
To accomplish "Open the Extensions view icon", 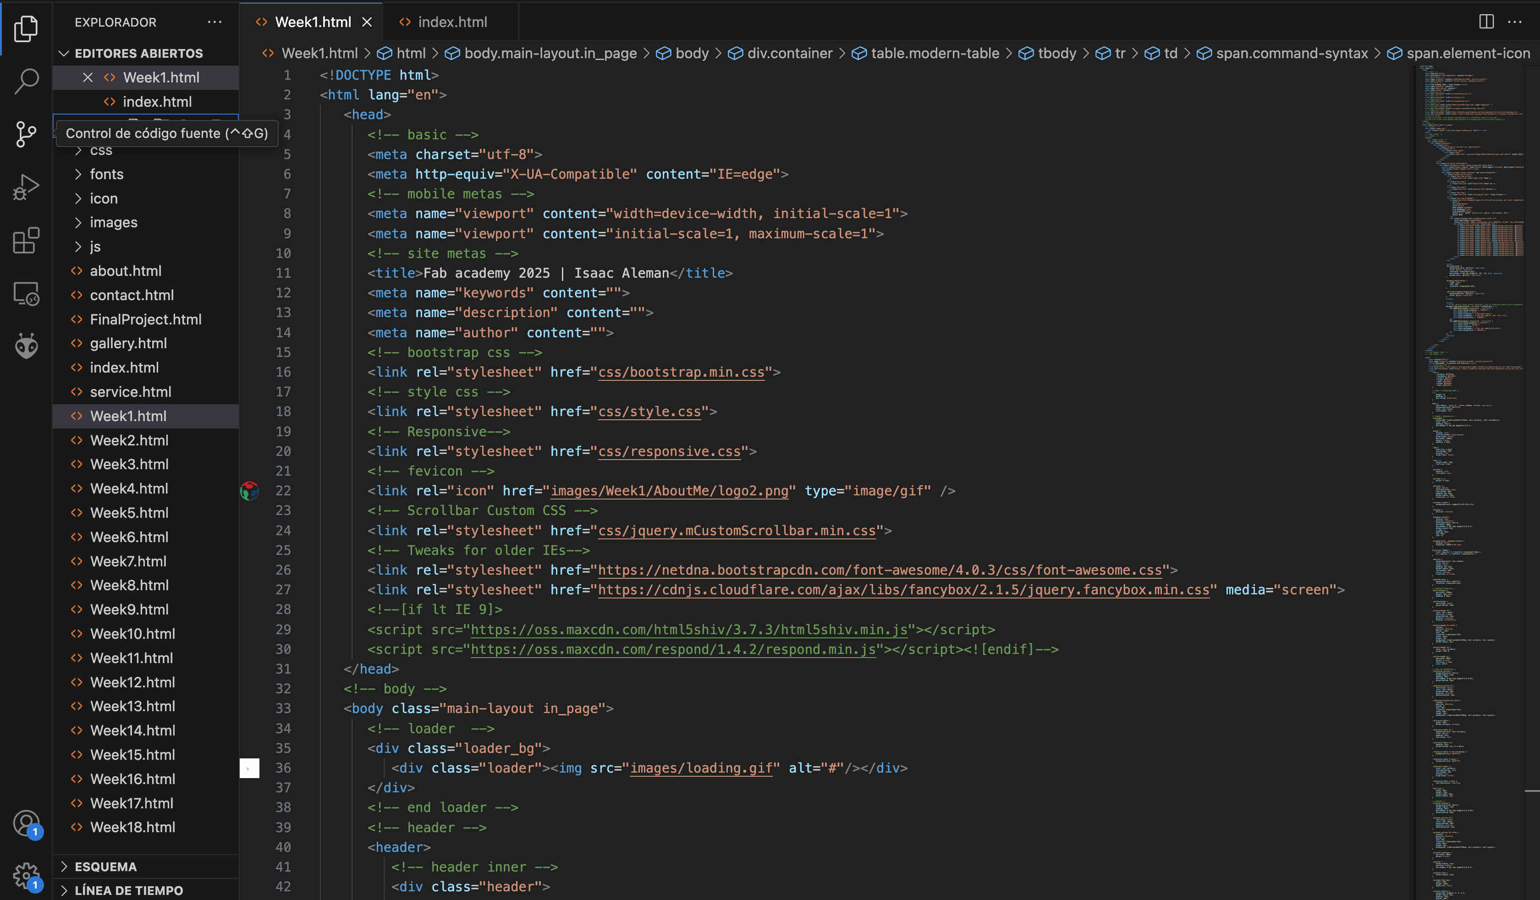I will (26, 240).
